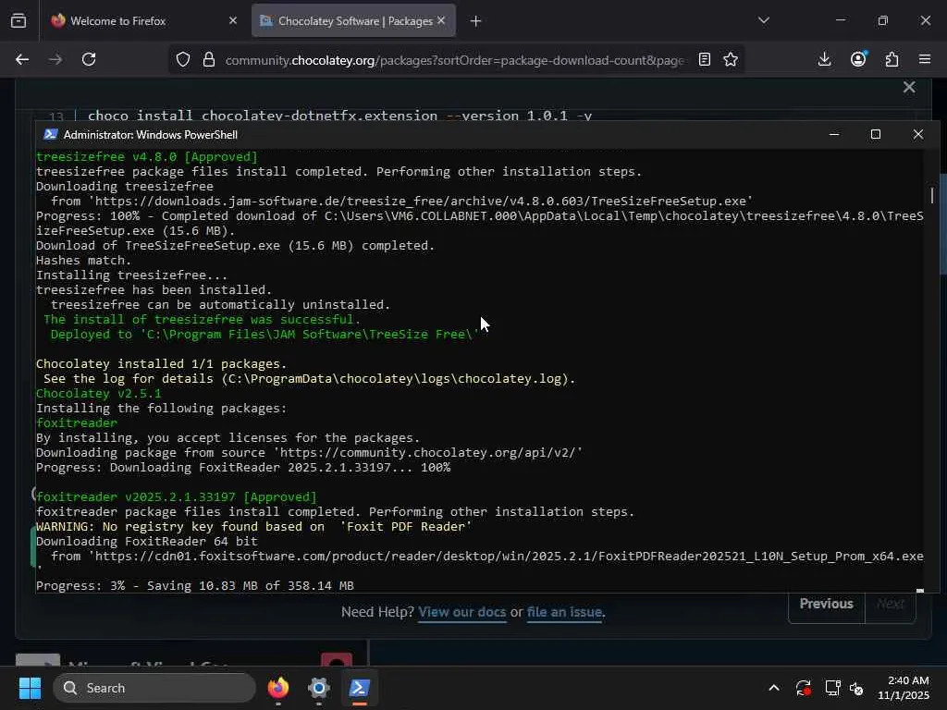Click the PowerShell vertical scrollbar thumb
Image resolution: width=947 pixels, height=710 pixels.
tap(932, 195)
